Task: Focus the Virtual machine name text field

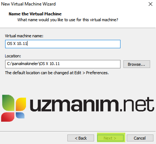Action: 63,44
